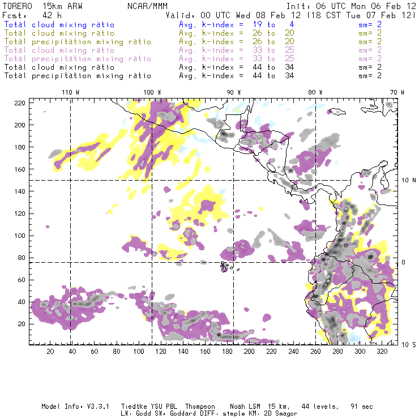Viewport: 419px width, 419px height.
Task: Select the "44 levels," footer text
Action: pos(320,407)
